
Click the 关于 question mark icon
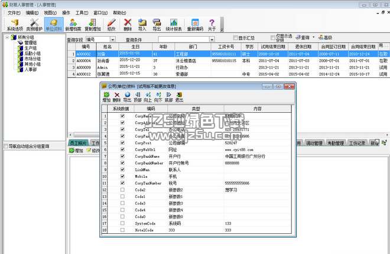(212, 25)
